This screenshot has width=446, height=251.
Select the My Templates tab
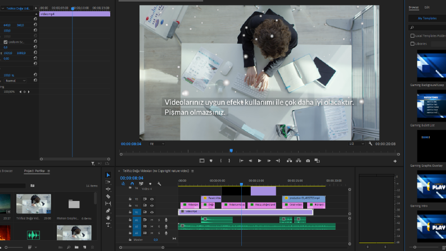pyautogui.click(x=427, y=18)
